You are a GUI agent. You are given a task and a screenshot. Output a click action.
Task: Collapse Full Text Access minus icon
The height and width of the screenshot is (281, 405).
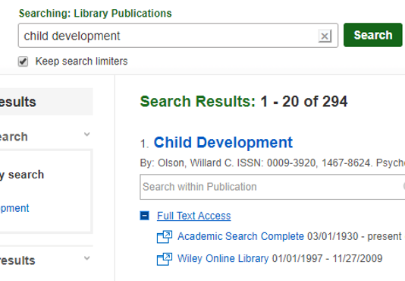coord(145,216)
